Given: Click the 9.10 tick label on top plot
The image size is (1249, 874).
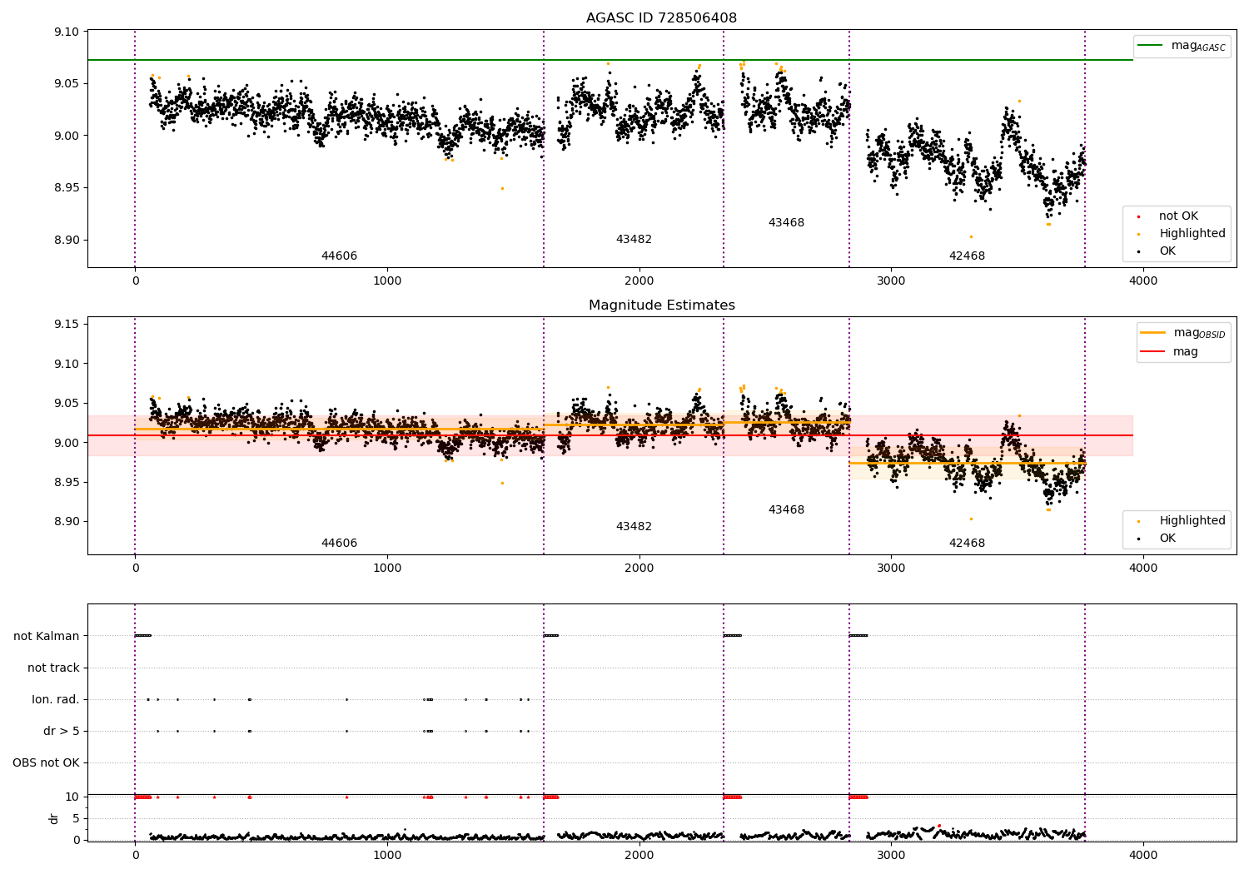Looking at the screenshot, I should (x=65, y=32).
